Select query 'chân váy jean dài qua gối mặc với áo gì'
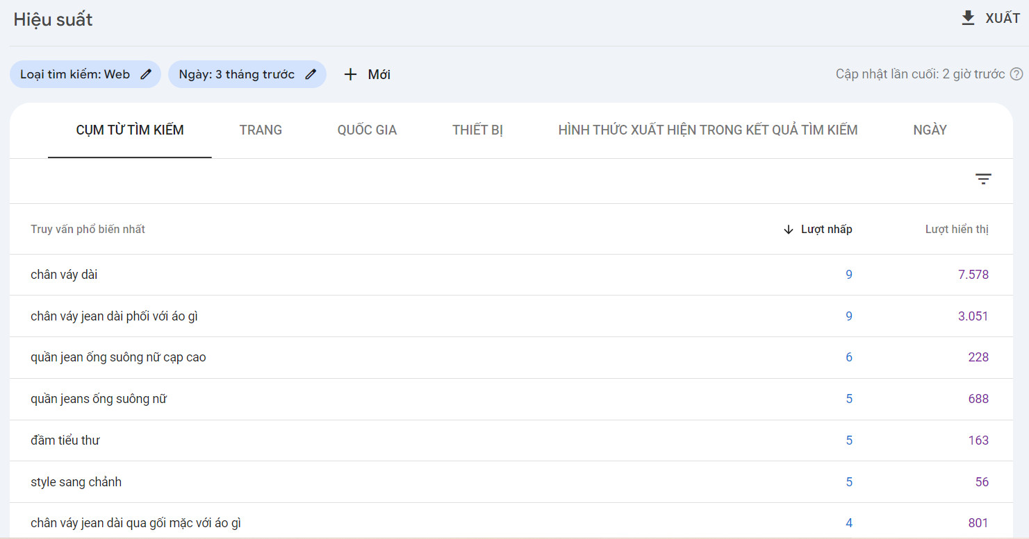The height and width of the screenshot is (539, 1029). point(135,523)
